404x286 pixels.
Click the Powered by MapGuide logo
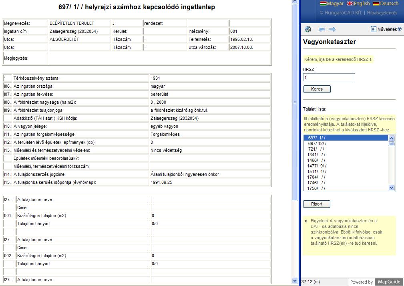376,282
